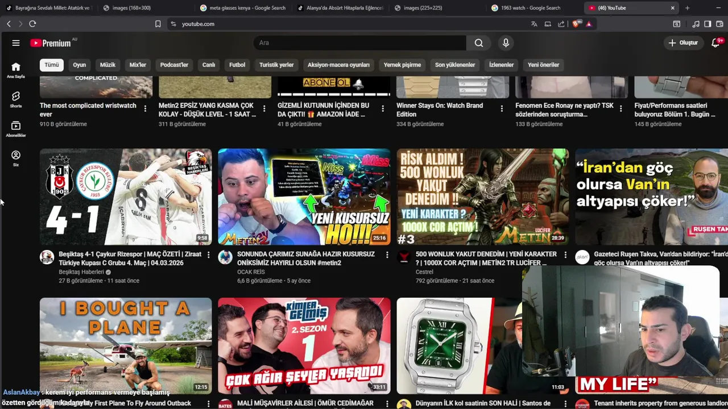Image resolution: width=728 pixels, height=409 pixels.
Task: Open the notifications bell
Action: point(715,43)
